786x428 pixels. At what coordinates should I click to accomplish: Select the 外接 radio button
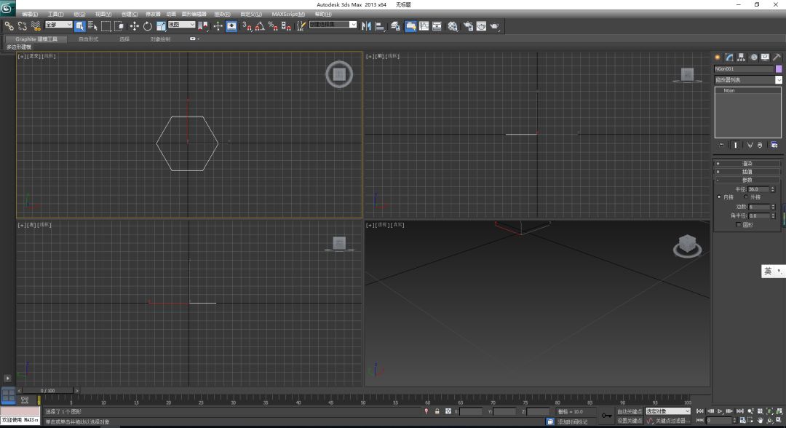[745, 197]
